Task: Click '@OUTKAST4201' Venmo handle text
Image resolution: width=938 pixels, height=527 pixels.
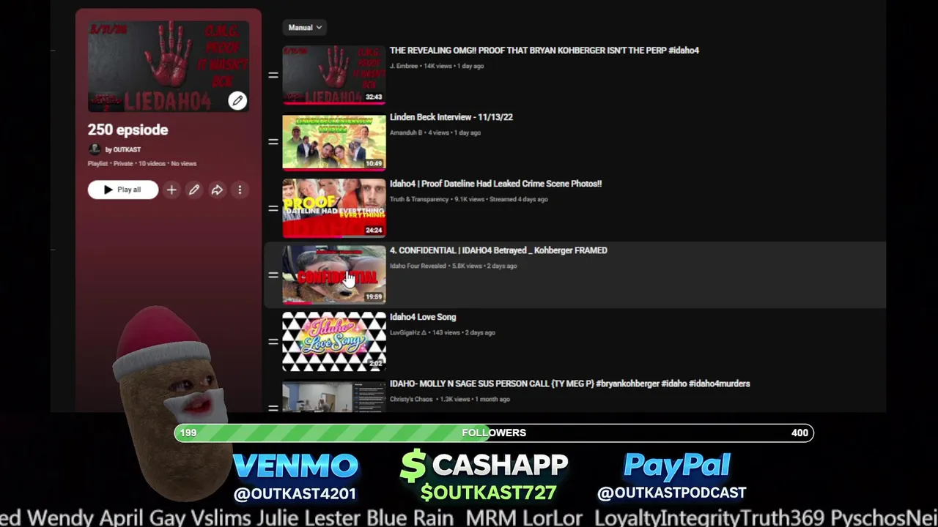Action: [295, 494]
